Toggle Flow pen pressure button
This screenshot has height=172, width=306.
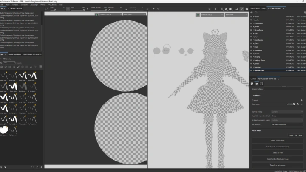pyautogui.click(x=88, y=9)
